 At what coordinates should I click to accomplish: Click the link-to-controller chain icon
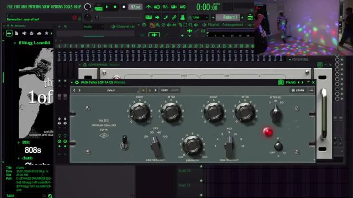coord(174,17)
